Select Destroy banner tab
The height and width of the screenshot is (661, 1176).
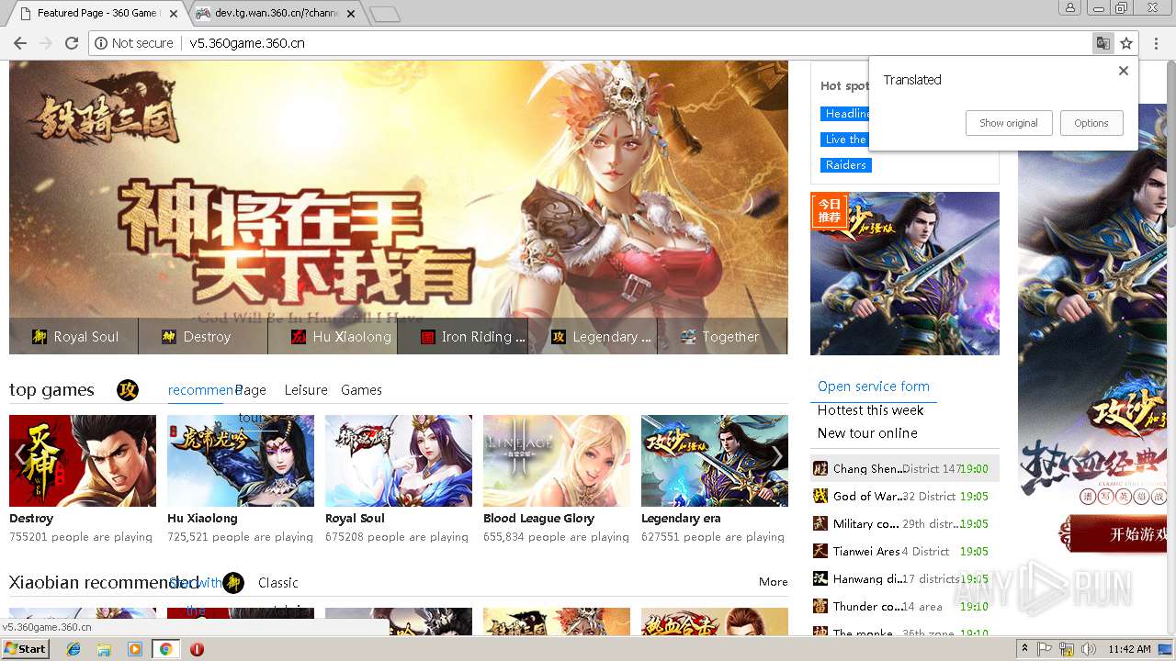tap(204, 337)
